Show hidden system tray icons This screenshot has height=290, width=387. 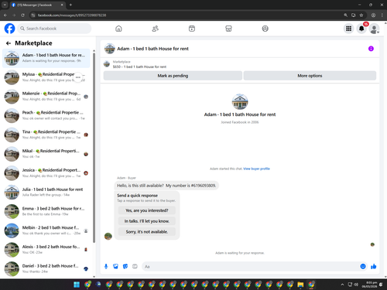click(x=342, y=285)
